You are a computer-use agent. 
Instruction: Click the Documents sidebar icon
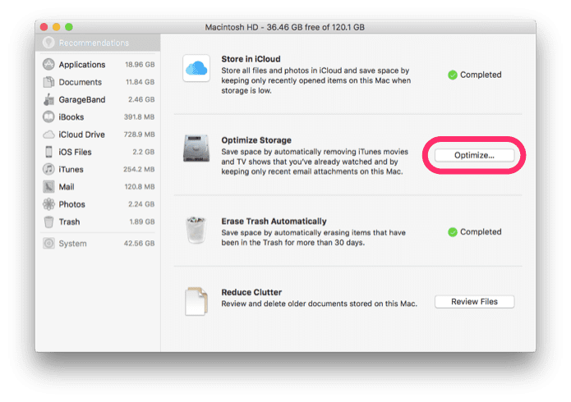coord(48,82)
